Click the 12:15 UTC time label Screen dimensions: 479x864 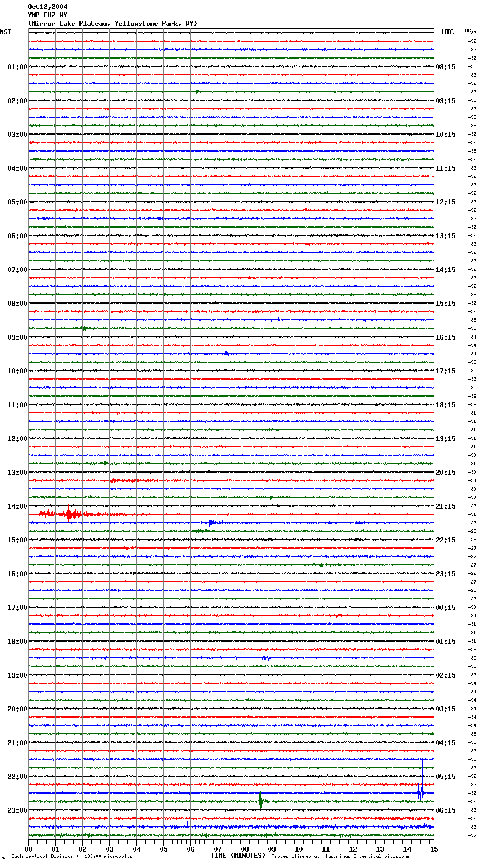(x=446, y=202)
